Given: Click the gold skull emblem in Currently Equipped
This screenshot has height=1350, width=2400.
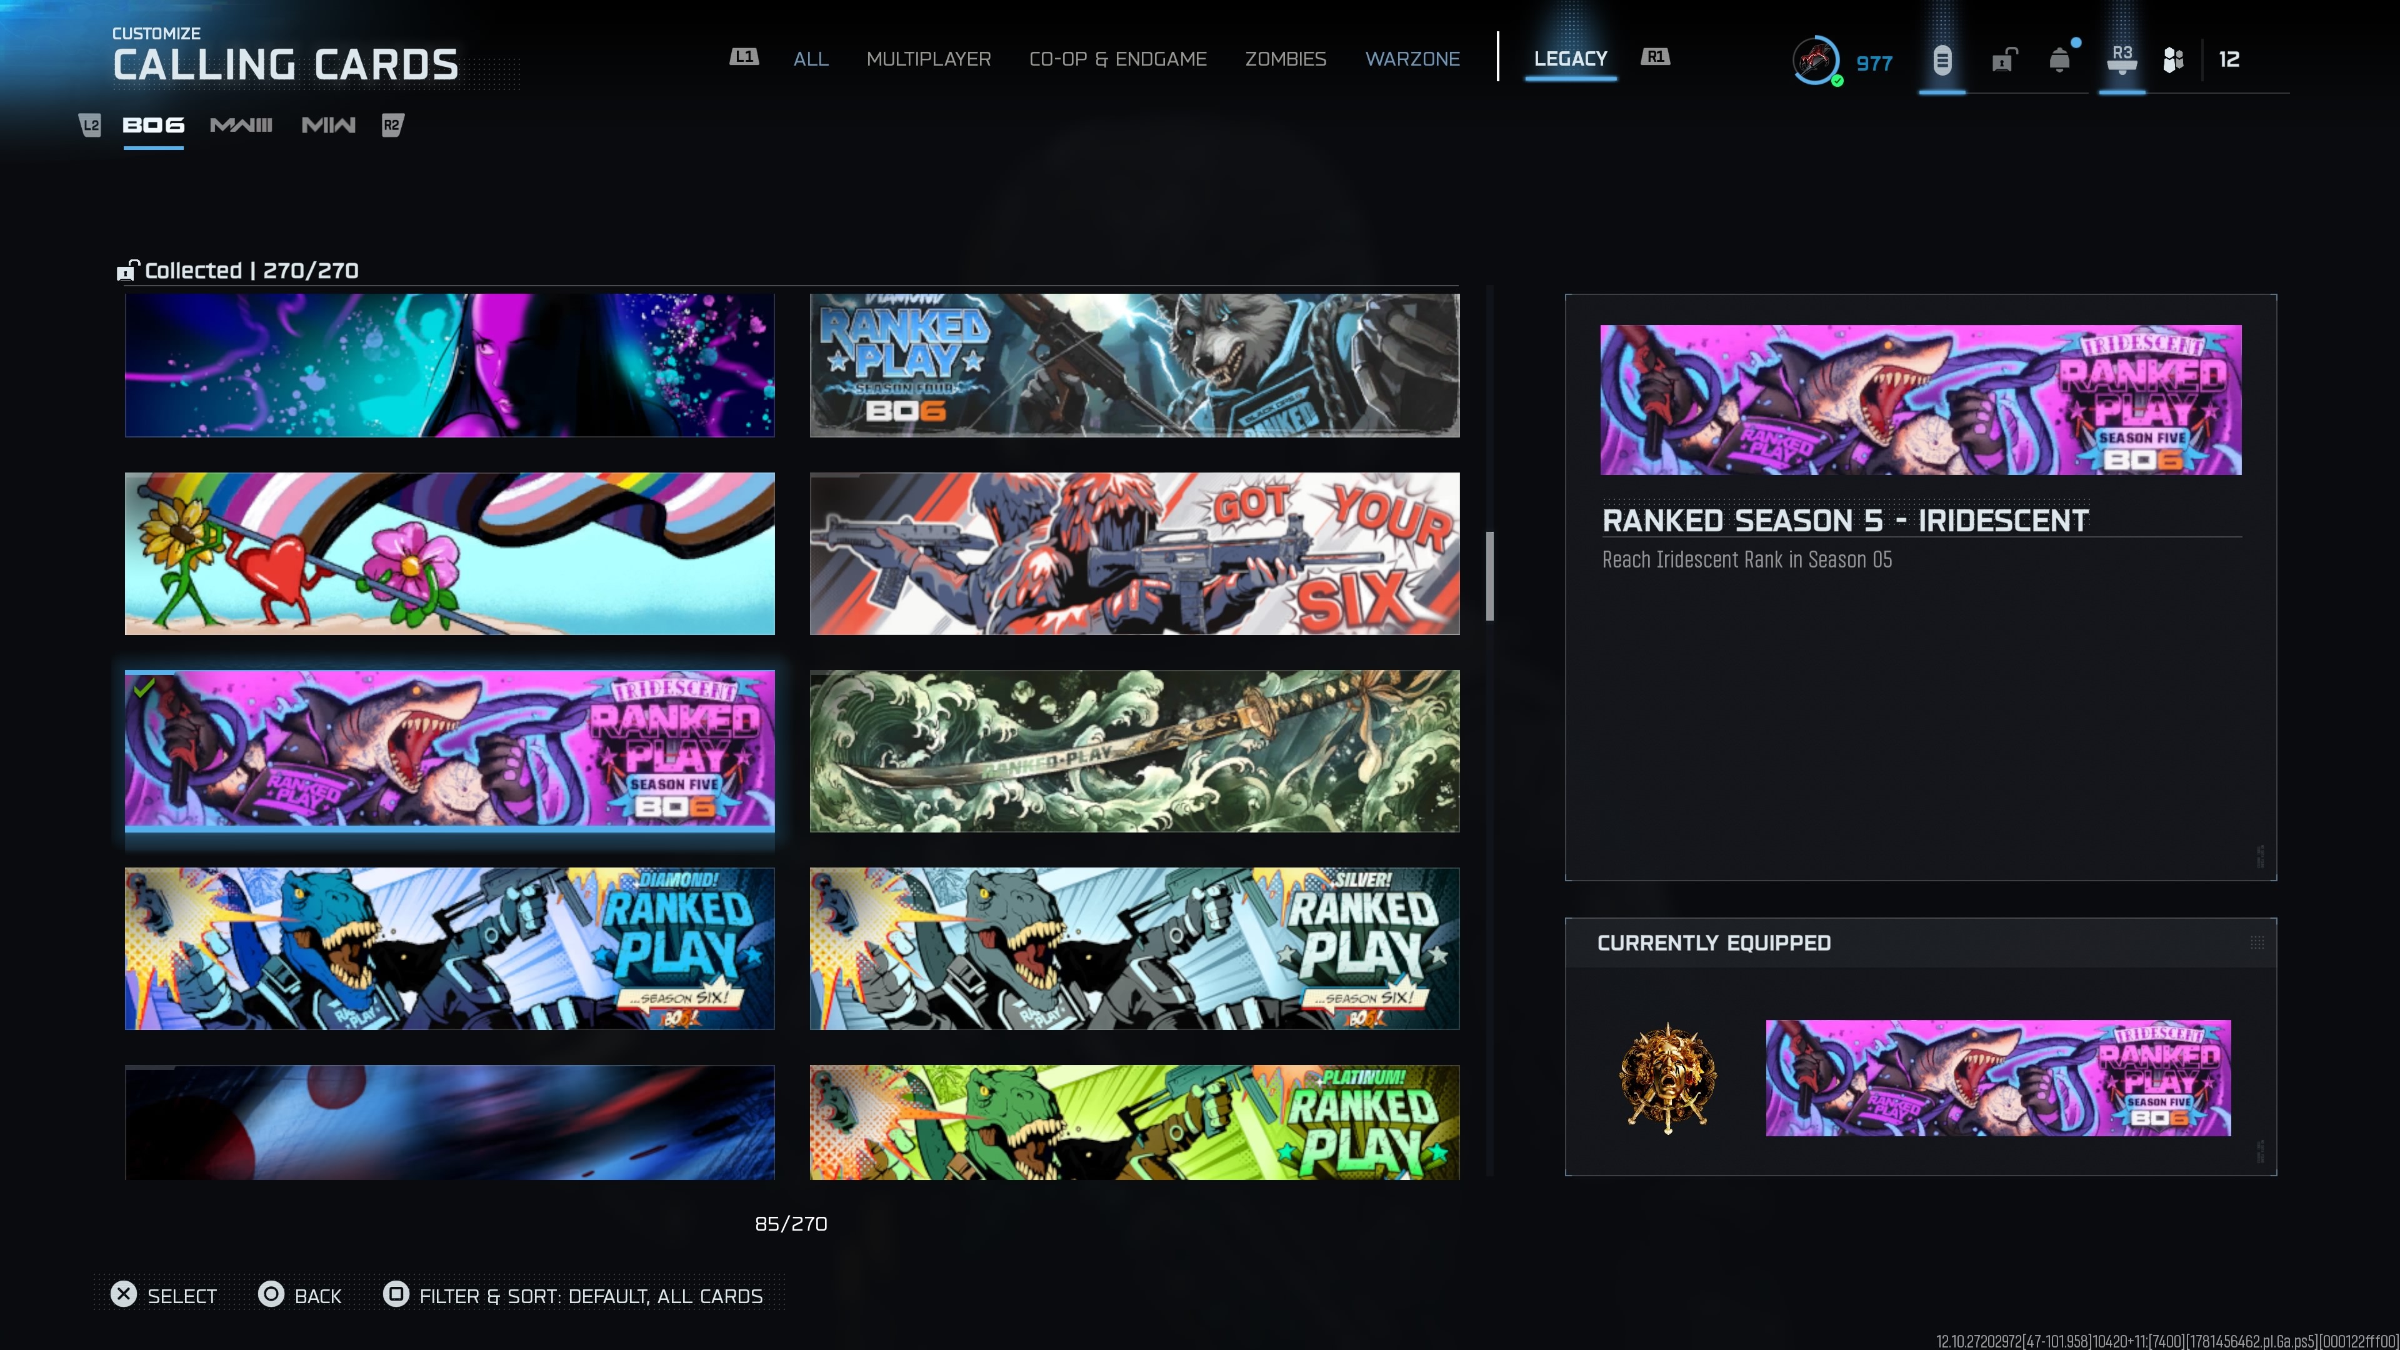Looking at the screenshot, I should point(1667,1078).
